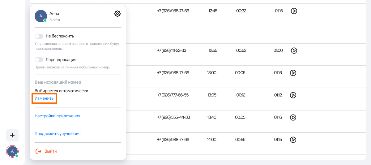This screenshot has height=165, width=371.
Task: Click Изменить to change outgoing number
Action: tap(44, 98)
